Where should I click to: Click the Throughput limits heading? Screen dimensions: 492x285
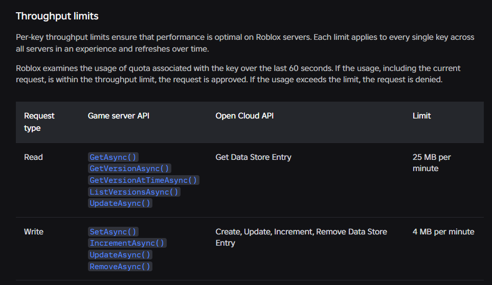[x=57, y=16]
